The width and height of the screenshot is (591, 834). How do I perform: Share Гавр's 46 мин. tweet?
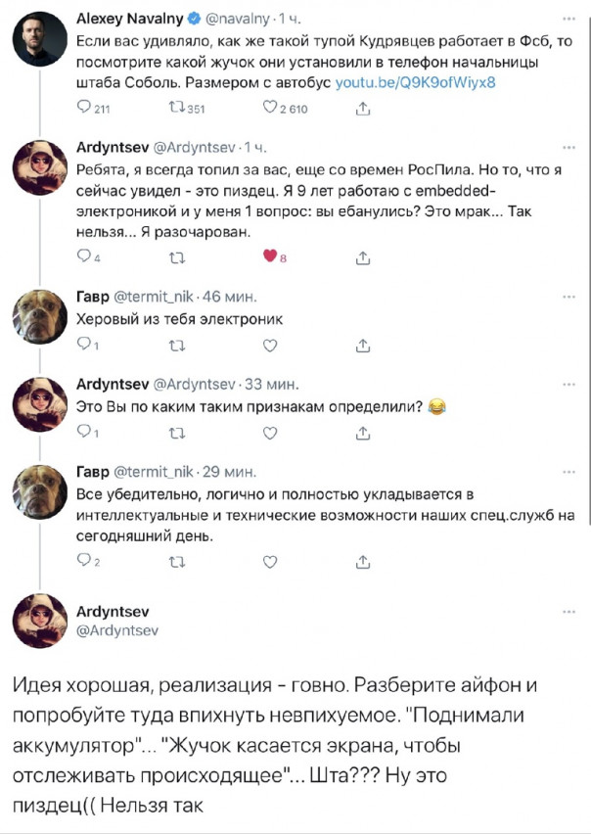tap(363, 344)
